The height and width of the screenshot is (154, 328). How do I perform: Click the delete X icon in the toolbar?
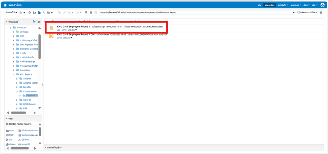(x=86, y=12)
